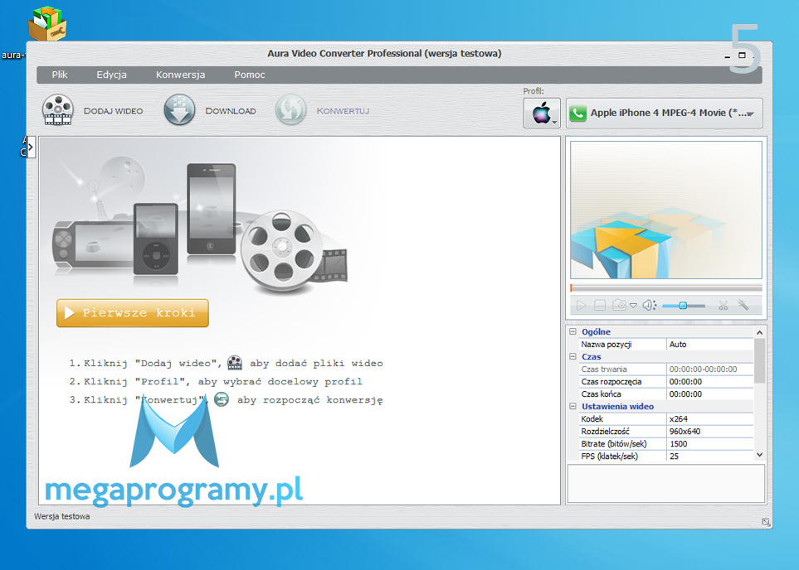Click the play button in the preview

[581, 306]
